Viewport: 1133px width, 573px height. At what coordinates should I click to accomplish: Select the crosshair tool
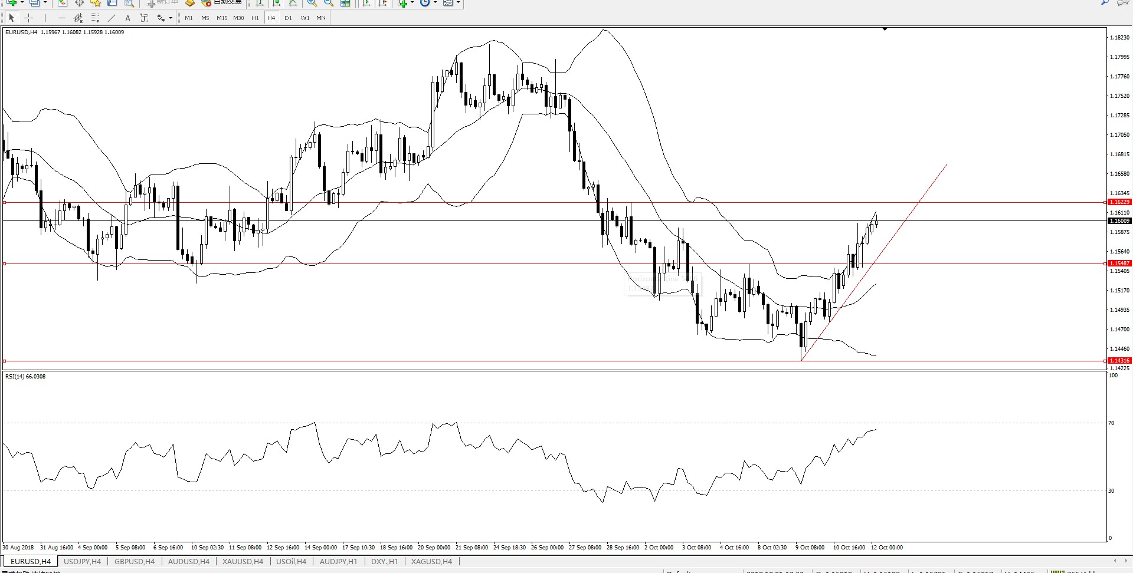point(28,18)
